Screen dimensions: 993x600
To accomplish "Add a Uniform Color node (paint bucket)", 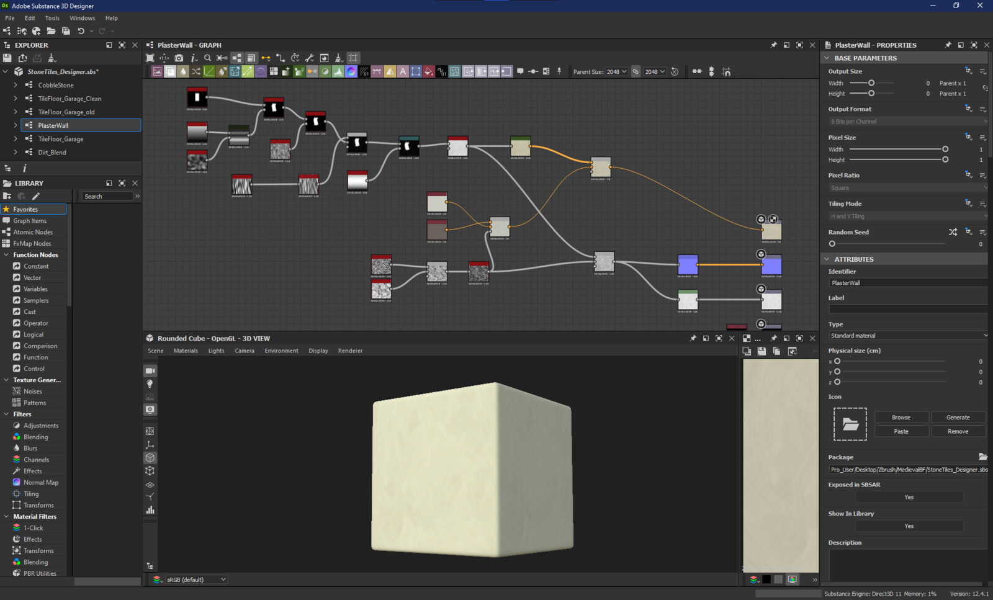I will click(428, 71).
